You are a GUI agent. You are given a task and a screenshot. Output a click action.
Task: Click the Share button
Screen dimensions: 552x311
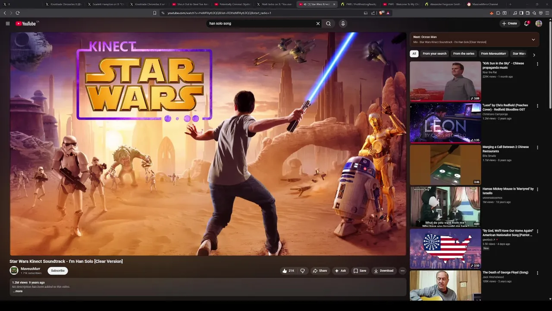[x=320, y=271]
